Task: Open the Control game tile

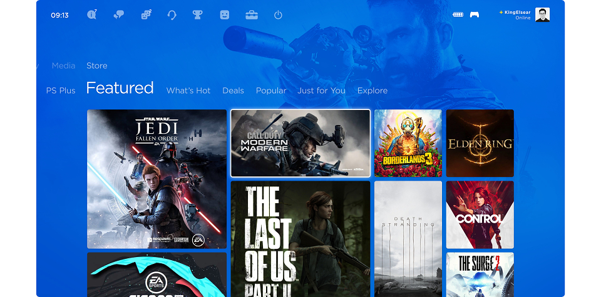Action: tap(480, 214)
